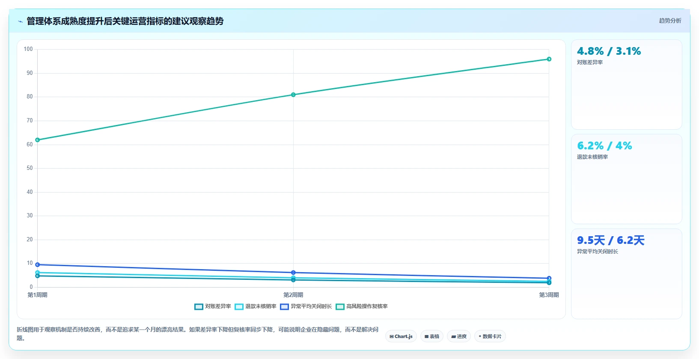Viewport: 699px width, 359px height.
Task: Click the 趋势分析 label in header
Action: (x=670, y=21)
